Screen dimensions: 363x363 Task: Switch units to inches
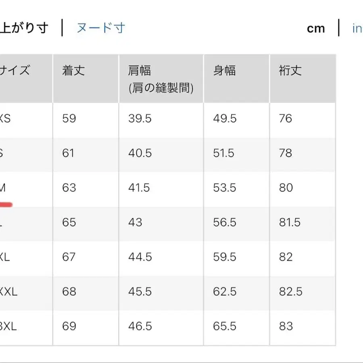tap(357, 28)
